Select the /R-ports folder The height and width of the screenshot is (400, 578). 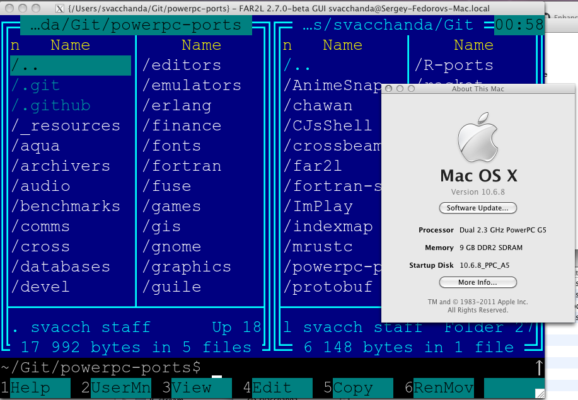click(454, 66)
